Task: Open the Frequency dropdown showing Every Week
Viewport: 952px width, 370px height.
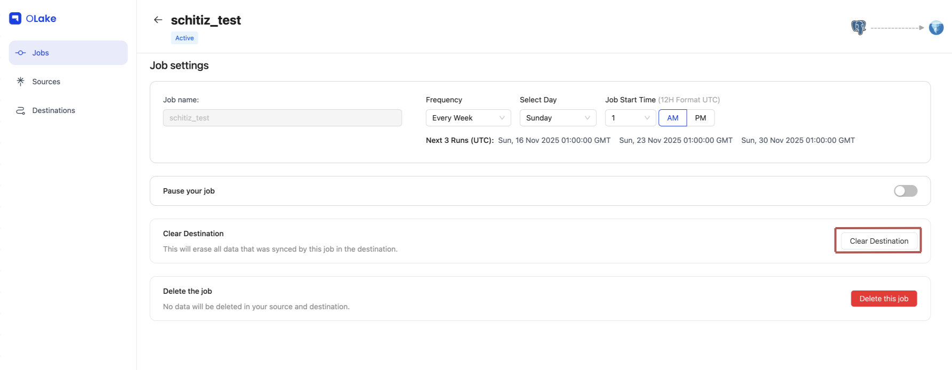Action: [468, 118]
